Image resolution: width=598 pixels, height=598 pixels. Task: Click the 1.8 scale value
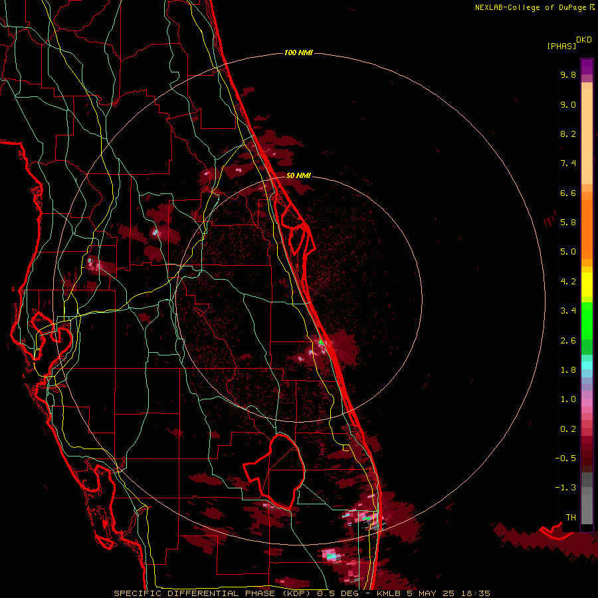pyautogui.click(x=568, y=370)
